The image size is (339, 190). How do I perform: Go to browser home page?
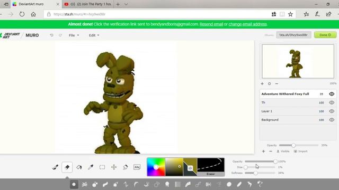pos(33,14)
